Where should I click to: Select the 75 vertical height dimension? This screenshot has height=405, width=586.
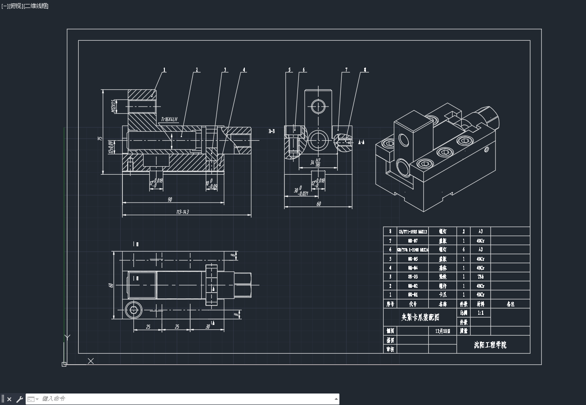(x=100, y=138)
